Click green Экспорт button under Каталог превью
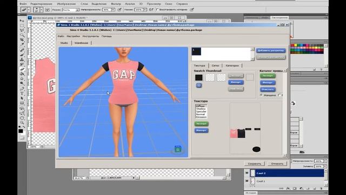This screenshot has height=195, width=346. [x=268, y=76]
